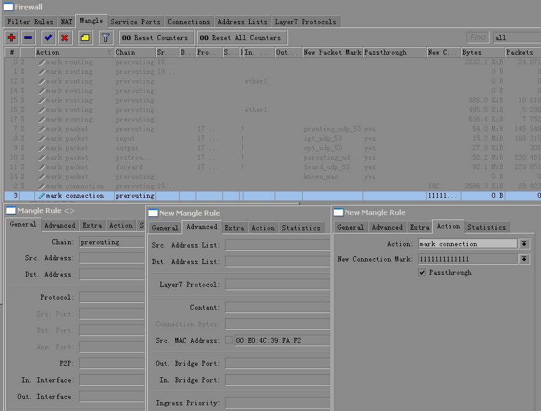This screenshot has height=411, width=541.
Task: Open Advanced tab in Mangle Rule window
Action: pos(60,225)
